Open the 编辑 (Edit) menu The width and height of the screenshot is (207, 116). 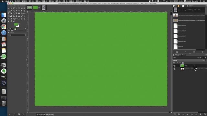(24, 1)
